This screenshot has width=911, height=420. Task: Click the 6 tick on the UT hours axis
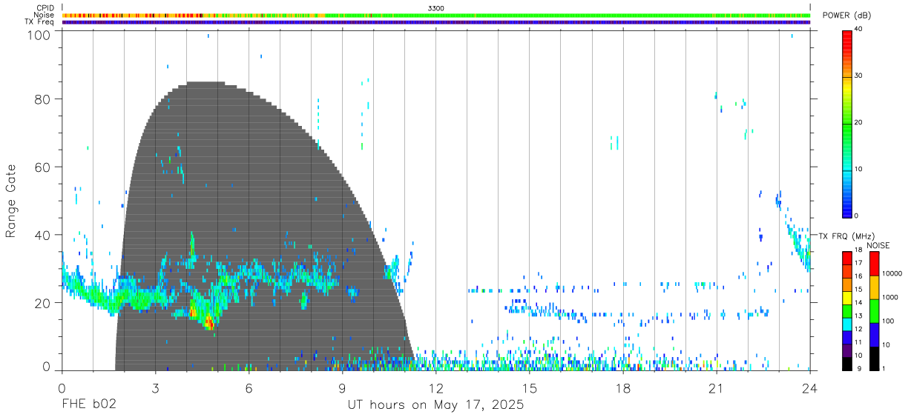coord(249,387)
